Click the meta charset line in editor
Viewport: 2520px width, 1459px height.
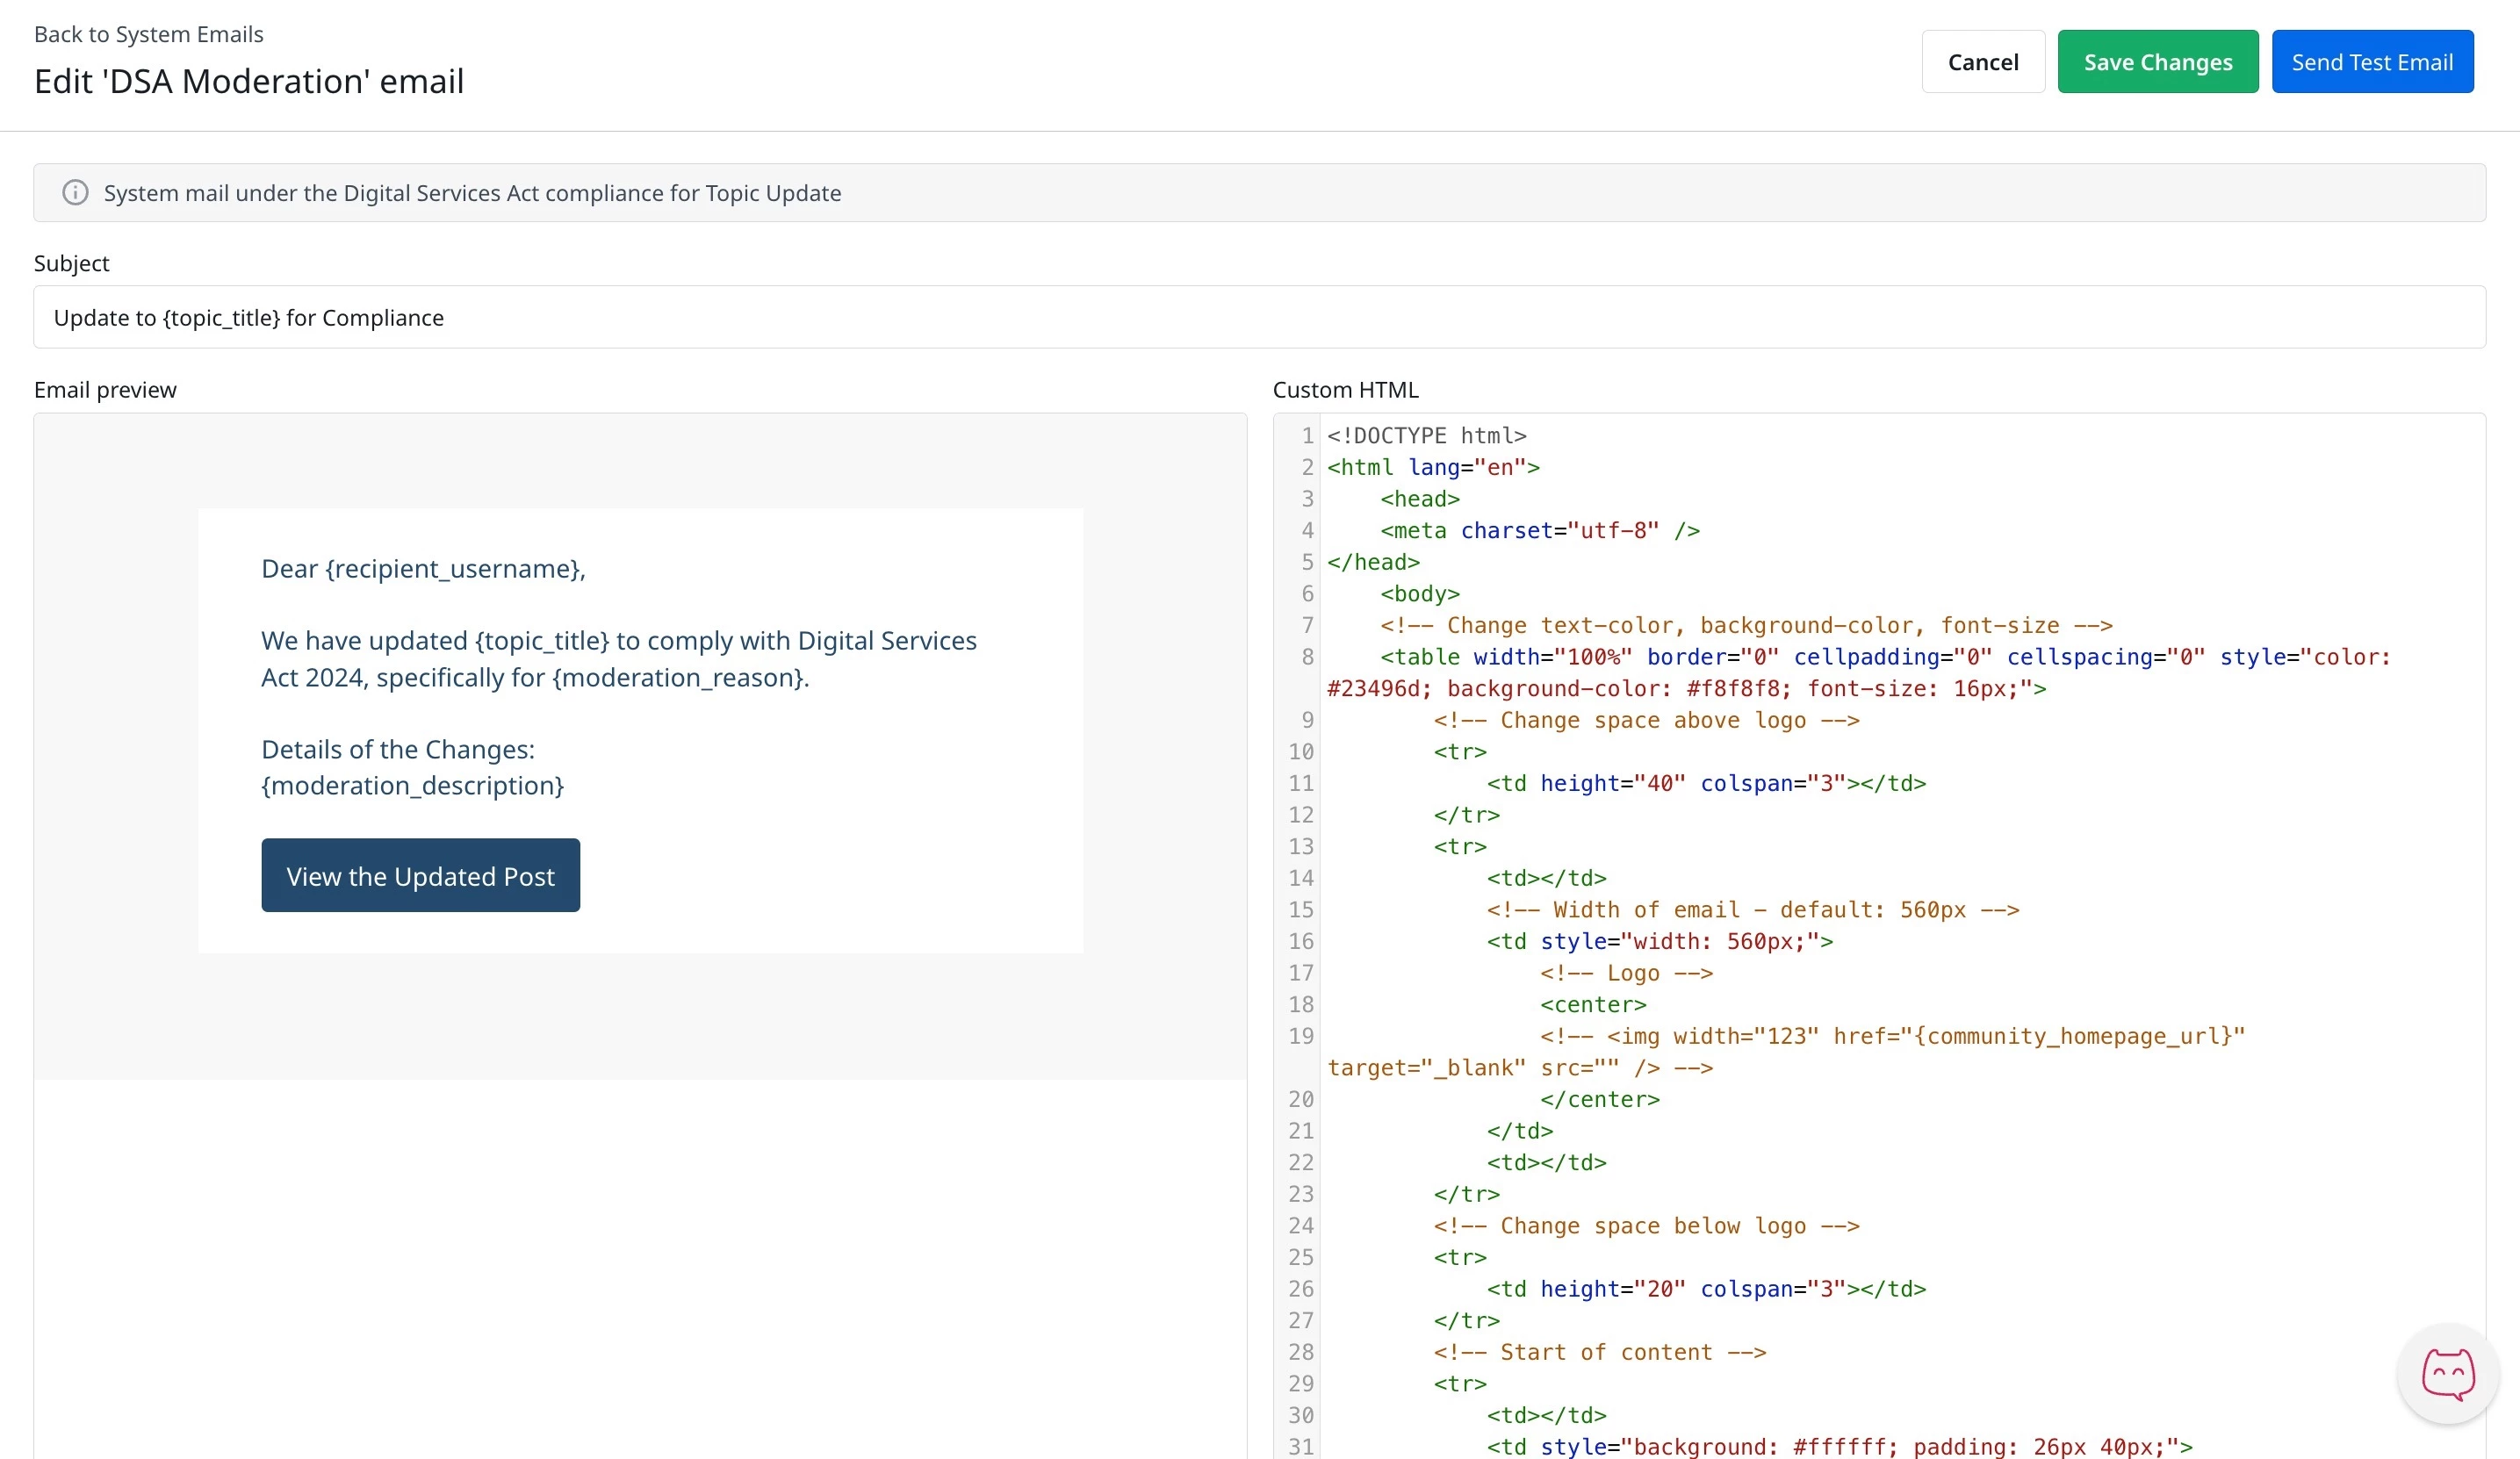(1539, 531)
